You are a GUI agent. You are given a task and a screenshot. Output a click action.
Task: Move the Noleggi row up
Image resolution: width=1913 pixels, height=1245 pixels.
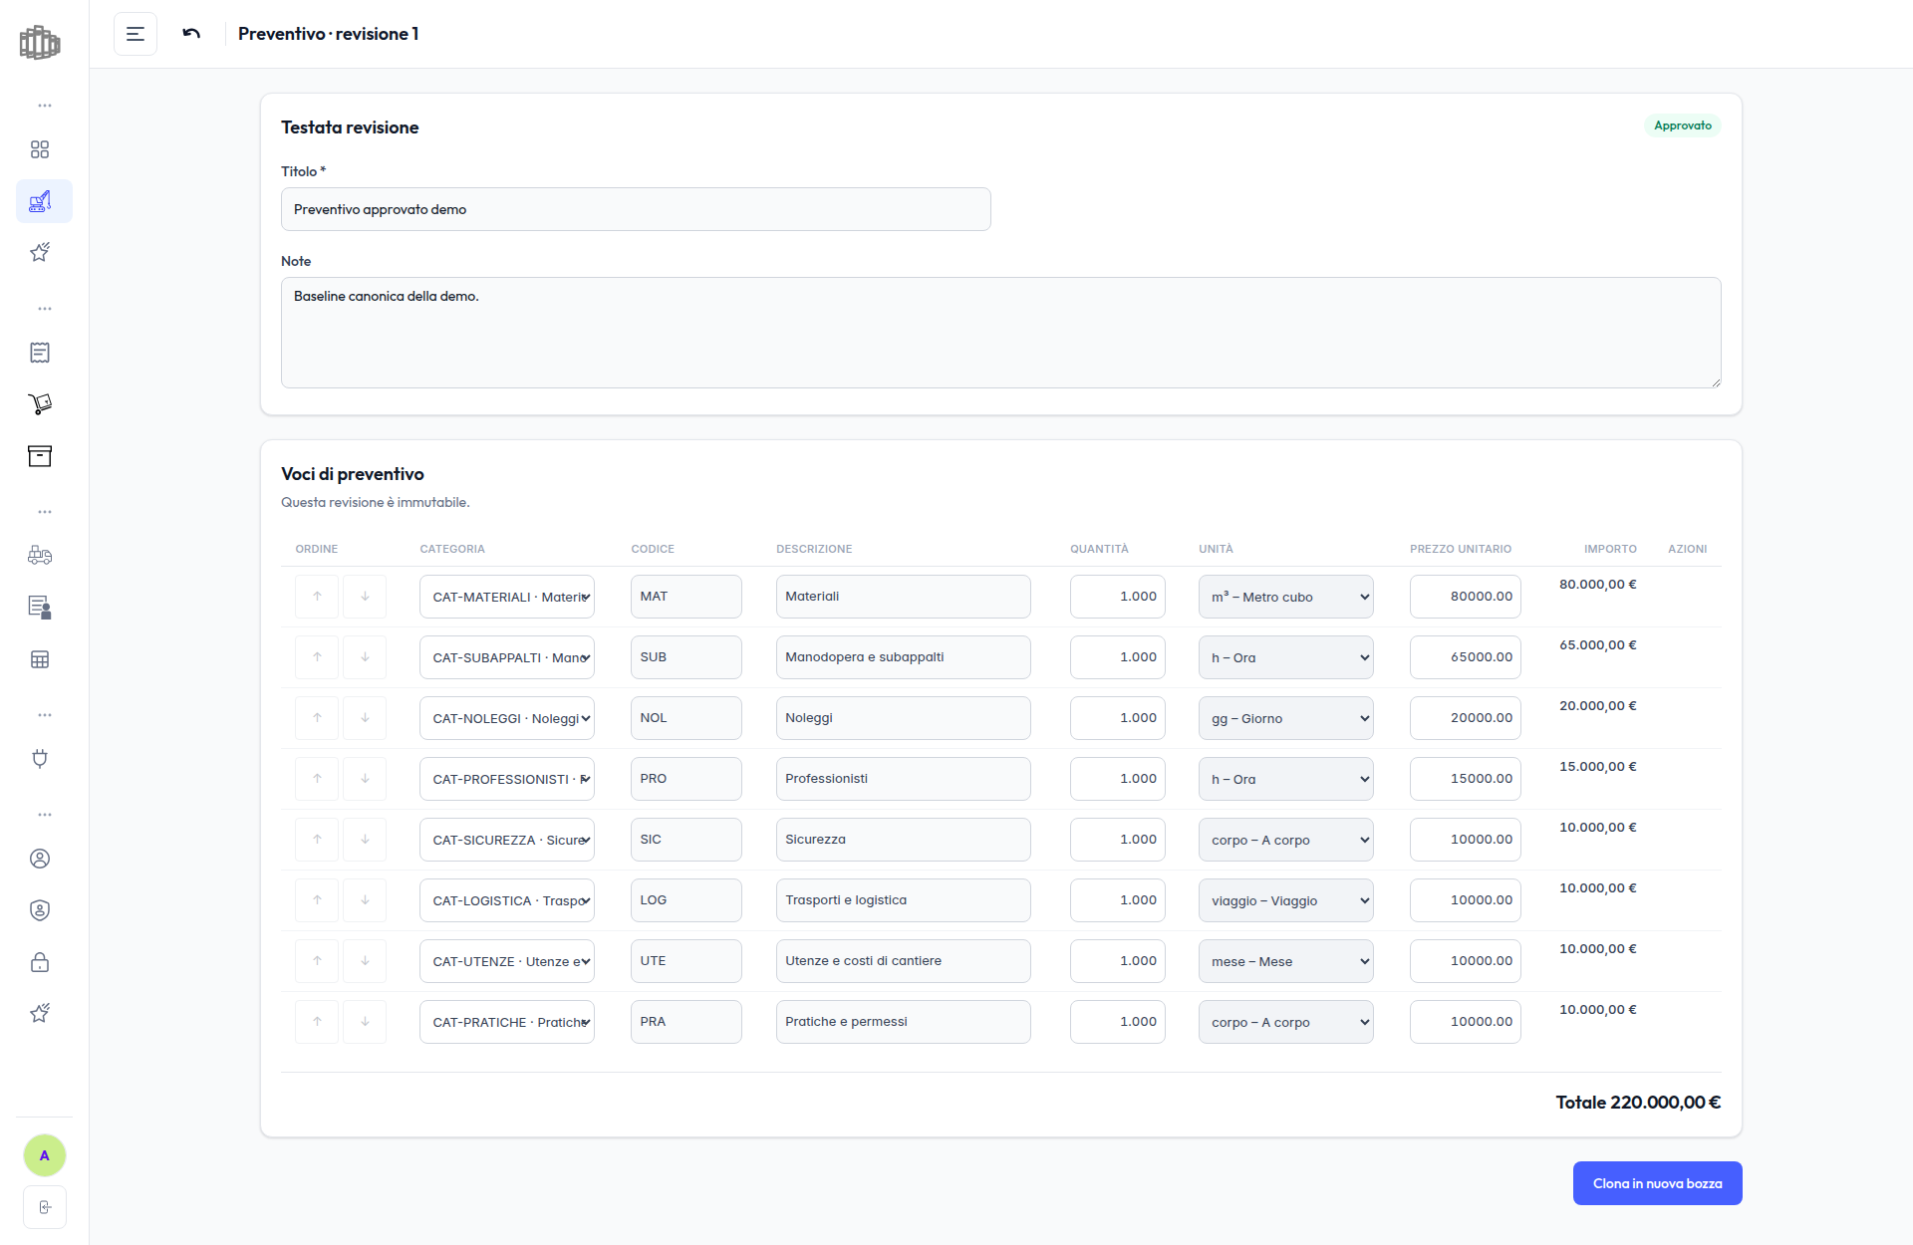317,718
